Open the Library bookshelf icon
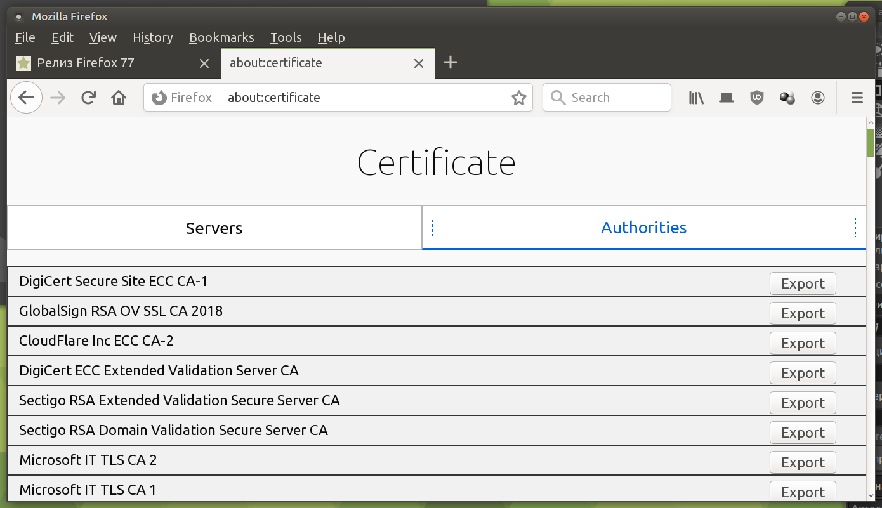This screenshot has width=882, height=508. pos(696,98)
